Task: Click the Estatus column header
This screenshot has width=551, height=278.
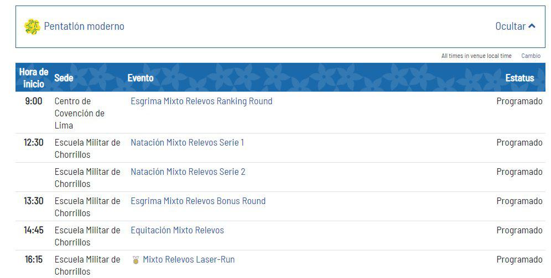Action: (519, 78)
